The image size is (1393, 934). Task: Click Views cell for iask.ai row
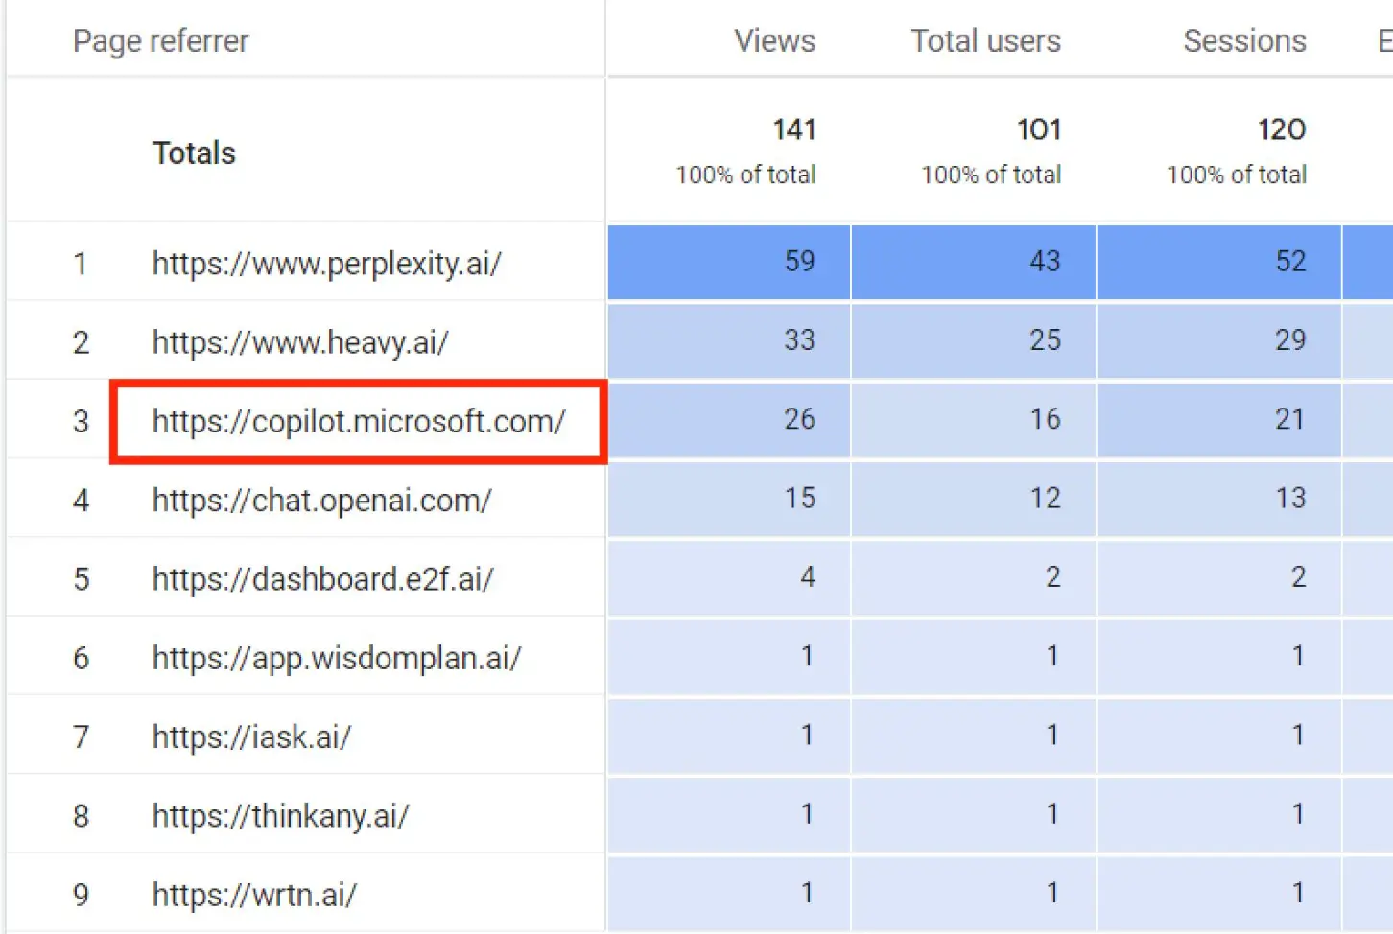coord(729,736)
